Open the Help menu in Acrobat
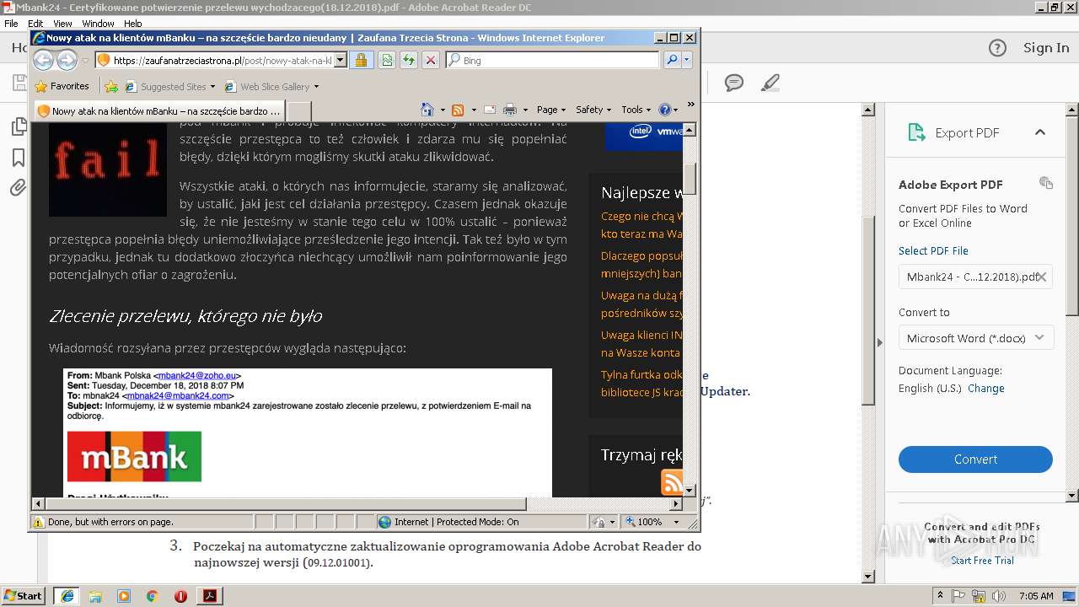The image size is (1079, 607). (x=133, y=24)
